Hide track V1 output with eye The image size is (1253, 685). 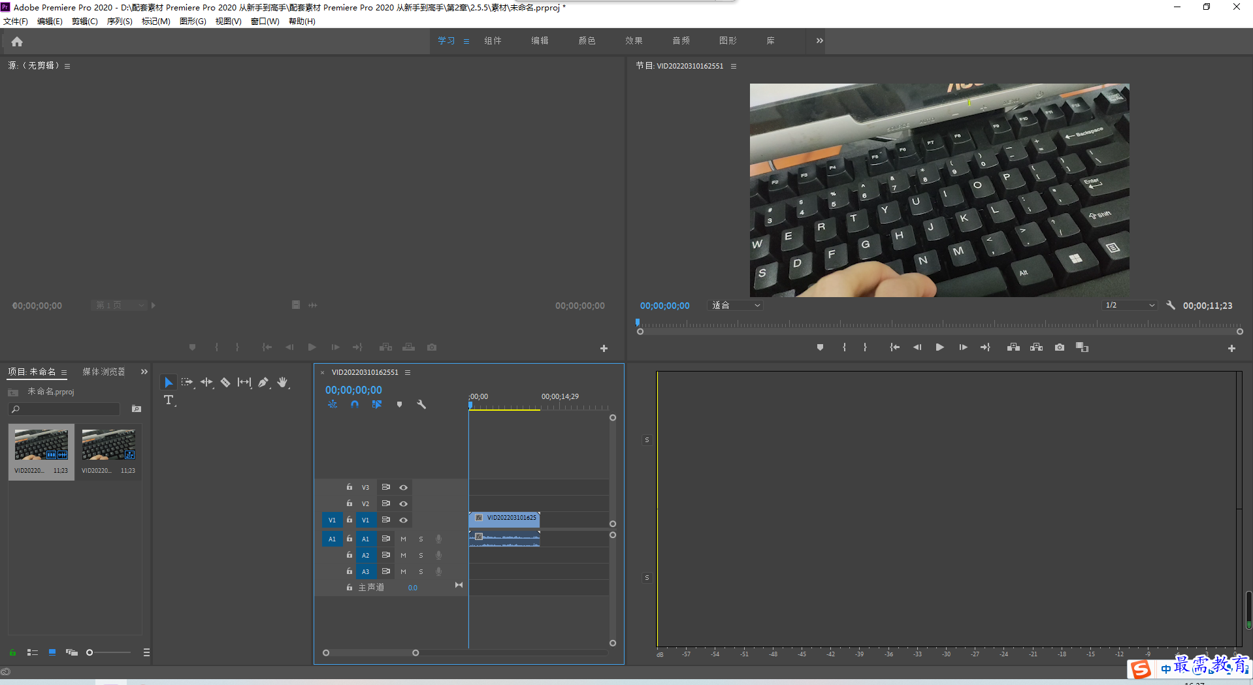(403, 520)
